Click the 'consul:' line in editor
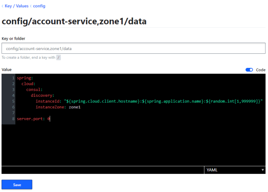This screenshot has width=268, height=192. point(34,90)
